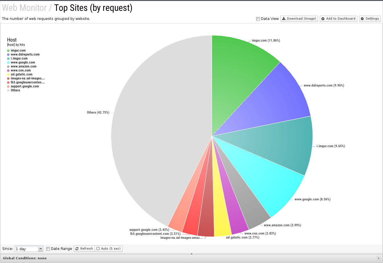Toggle the ssl.gstatic.com legend entry

point(20,74)
